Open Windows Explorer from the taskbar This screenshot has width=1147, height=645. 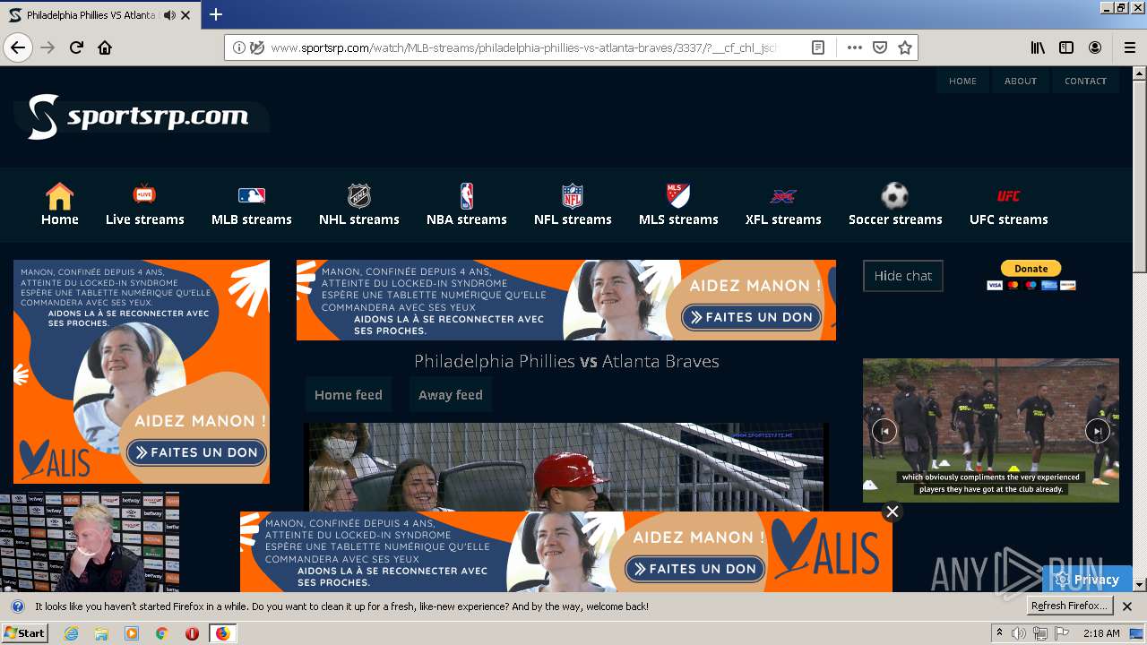[101, 633]
